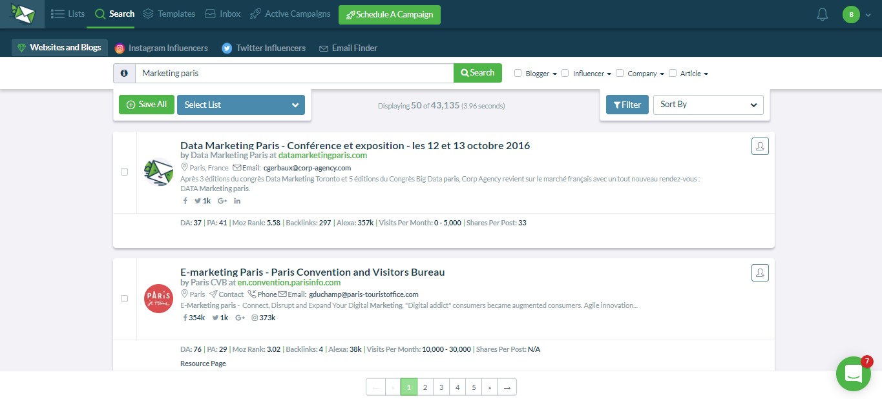Switch to Email Finder tab
Image resolution: width=882 pixels, height=399 pixels.
coord(348,48)
